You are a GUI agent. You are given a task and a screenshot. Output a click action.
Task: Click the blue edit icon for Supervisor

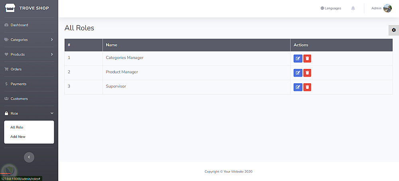[x=298, y=87]
